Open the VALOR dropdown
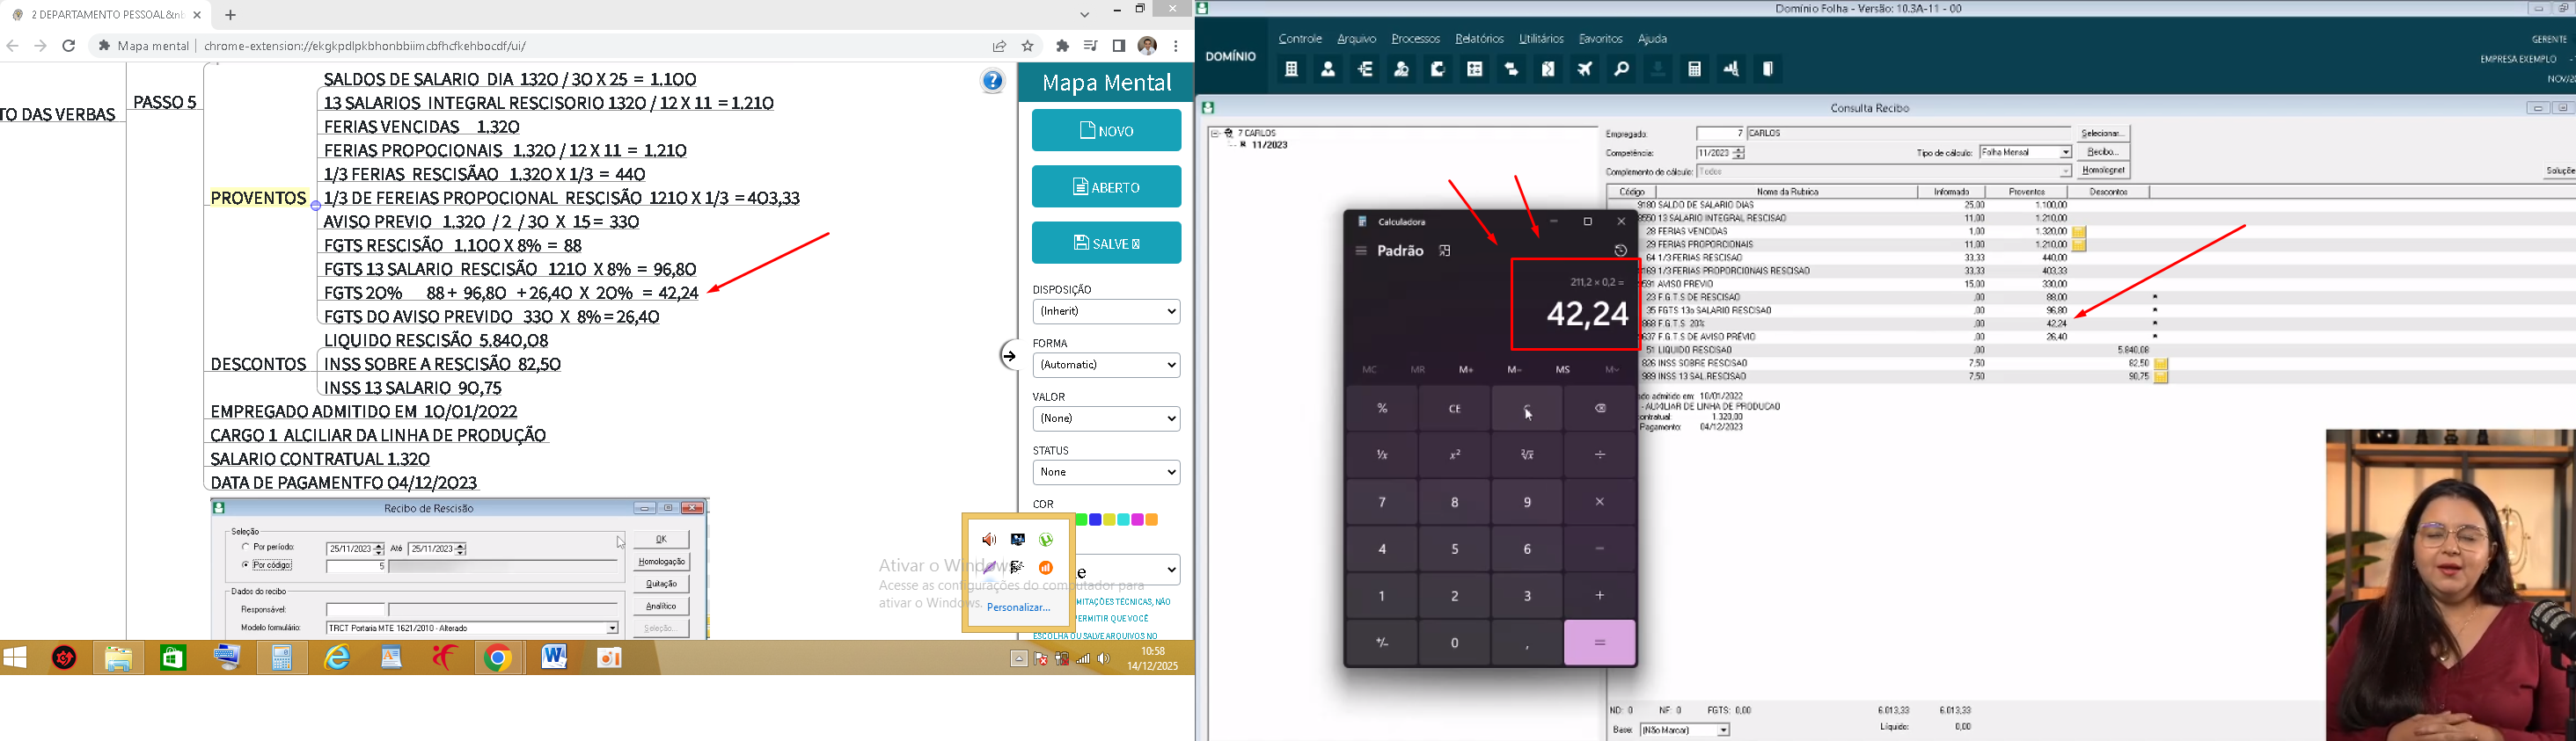The height and width of the screenshot is (741, 2576). point(1106,418)
